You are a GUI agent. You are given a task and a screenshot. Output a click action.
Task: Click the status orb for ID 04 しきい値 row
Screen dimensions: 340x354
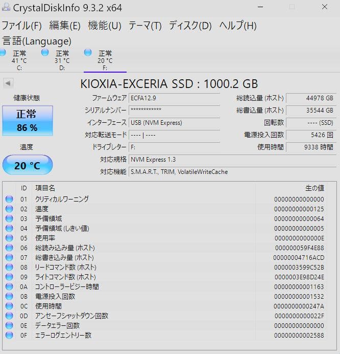tap(9, 228)
